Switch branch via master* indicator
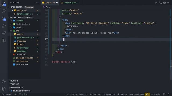The image size is (172, 96). [7, 94]
